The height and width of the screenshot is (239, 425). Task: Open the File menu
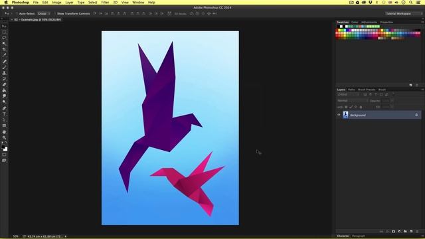(35, 3)
